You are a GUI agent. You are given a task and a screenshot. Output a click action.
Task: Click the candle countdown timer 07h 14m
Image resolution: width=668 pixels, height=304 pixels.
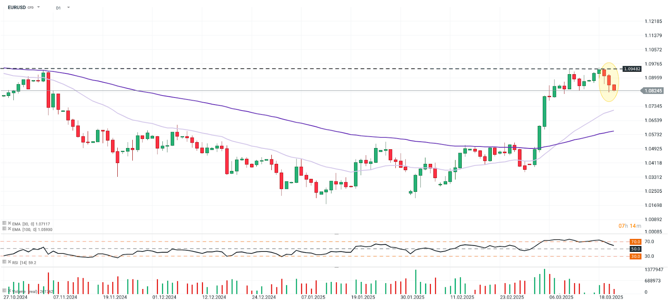(630, 226)
